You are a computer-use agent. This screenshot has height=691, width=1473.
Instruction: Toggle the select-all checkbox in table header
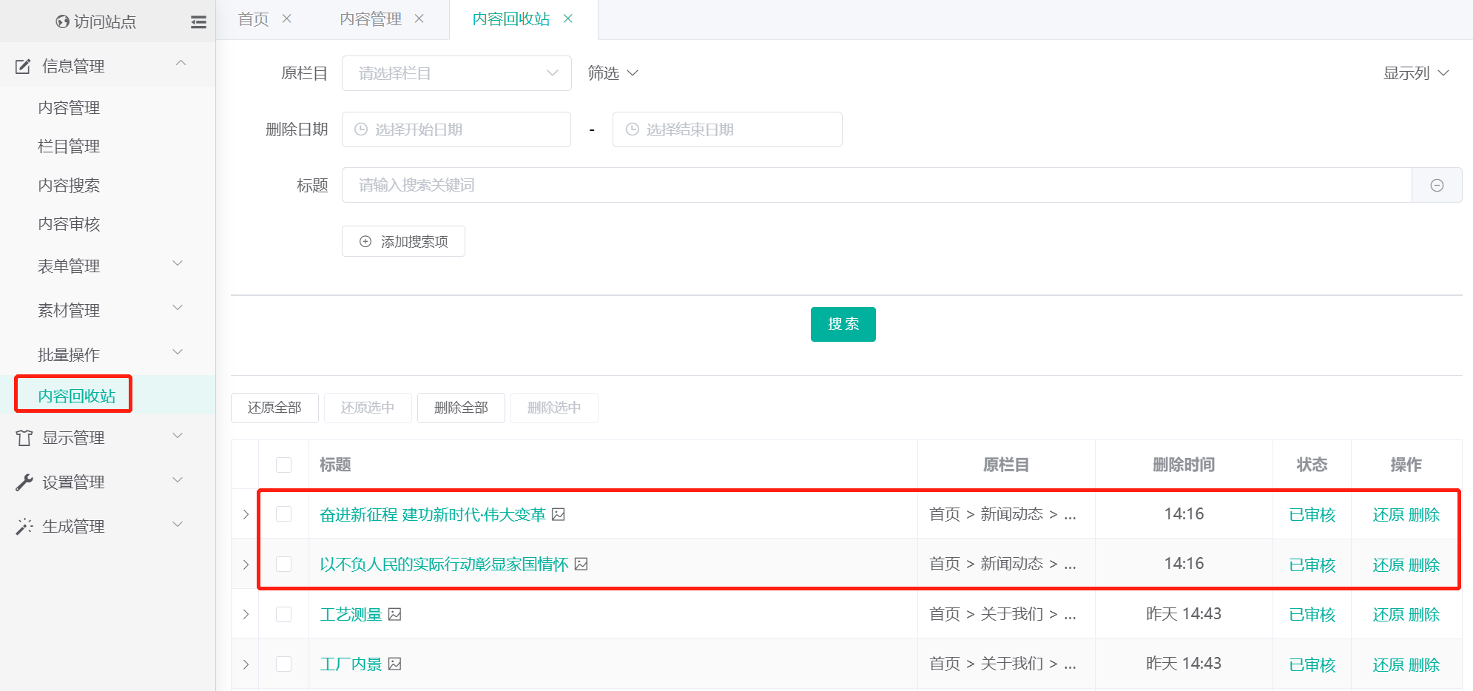pos(283,465)
